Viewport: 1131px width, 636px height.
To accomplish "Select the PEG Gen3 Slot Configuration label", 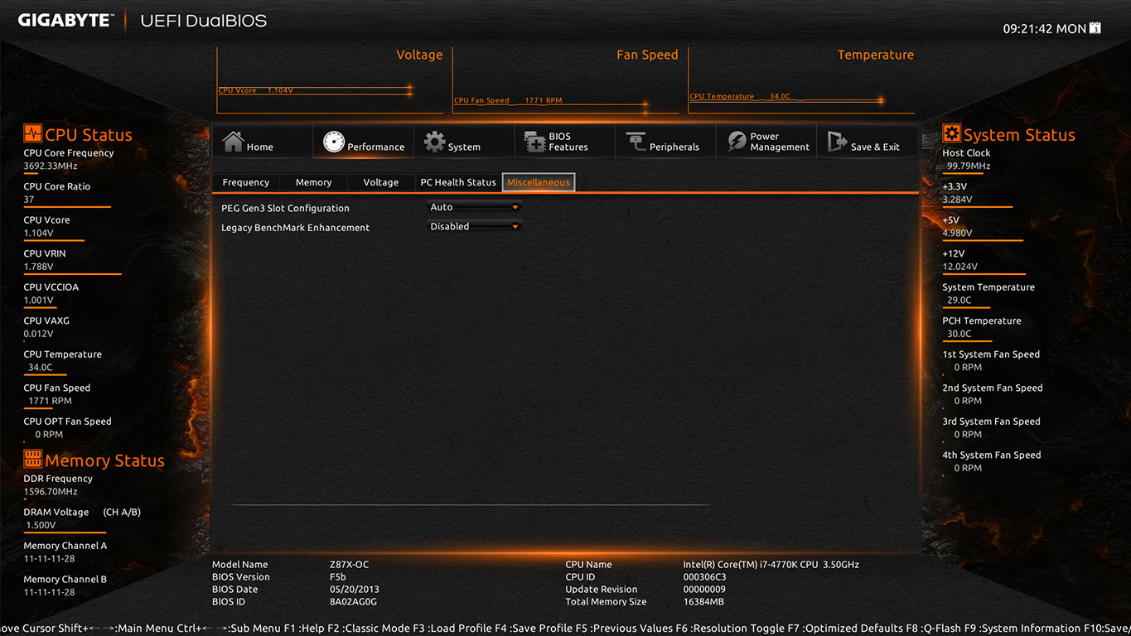I will (285, 208).
